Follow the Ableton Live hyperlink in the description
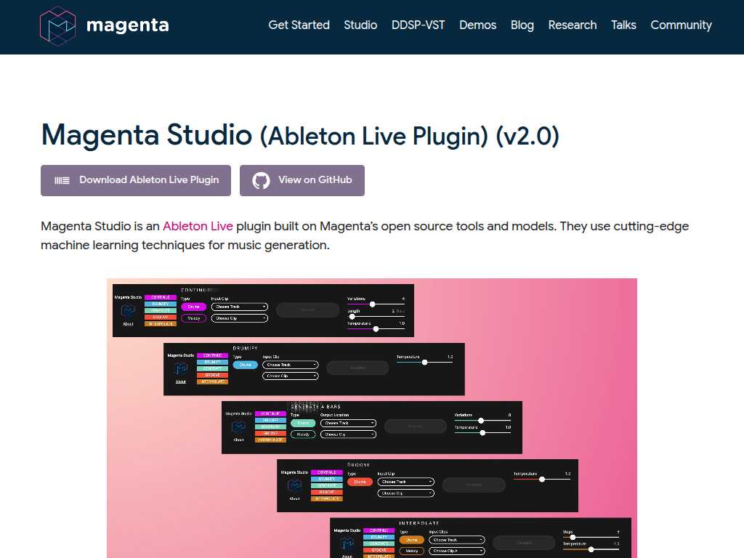Image resolution: width=744 pixels, height=558 pixels. pyautogui.click(x=198, y=227)
